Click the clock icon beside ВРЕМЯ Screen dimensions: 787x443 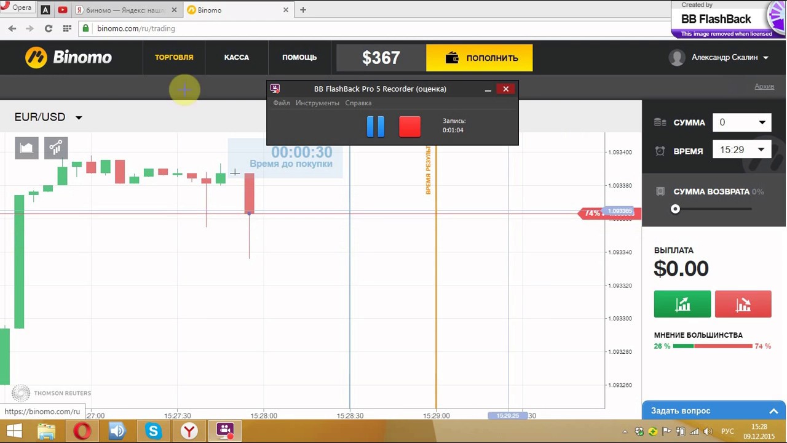pyautogui.click(x=660, y=151)
